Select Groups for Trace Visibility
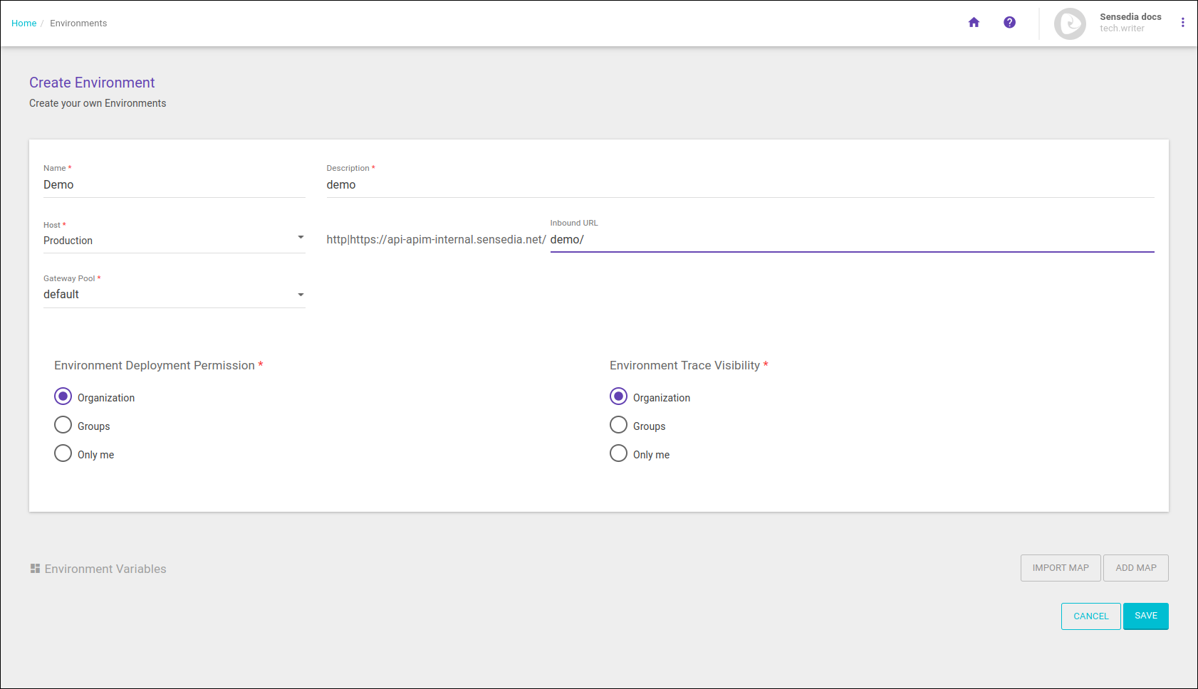Image resolution: width=1198 pixels, height=689 pixels. (x=618, y=425)
